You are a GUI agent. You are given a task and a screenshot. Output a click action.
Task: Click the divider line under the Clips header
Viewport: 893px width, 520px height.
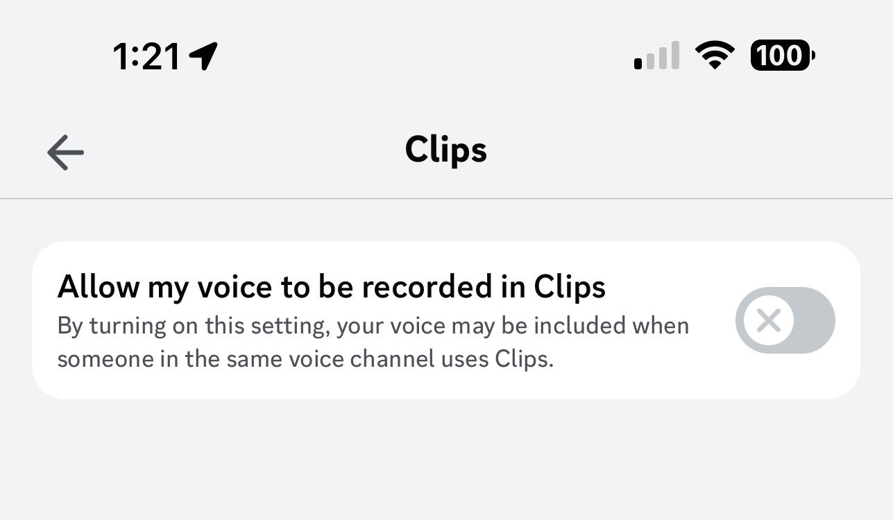446,199
